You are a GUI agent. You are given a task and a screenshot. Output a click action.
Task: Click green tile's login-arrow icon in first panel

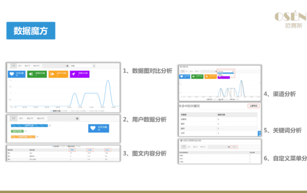(x=31, y=74)
